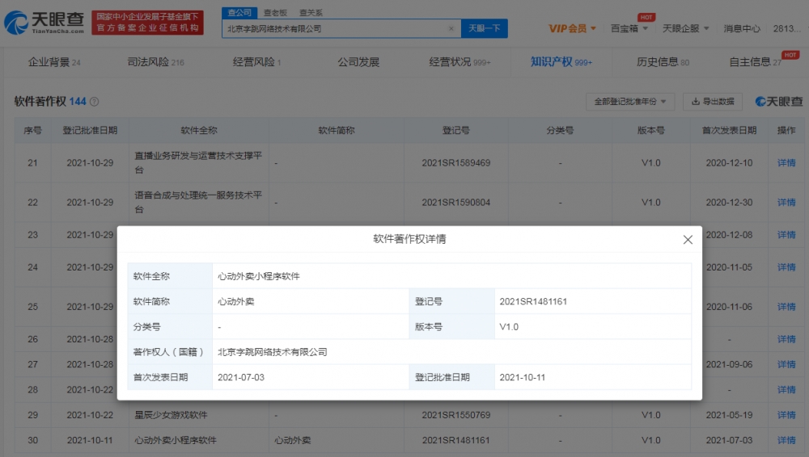Open 详情 for row 23
The image size is (809, 457).
click(x=786, y=235)
